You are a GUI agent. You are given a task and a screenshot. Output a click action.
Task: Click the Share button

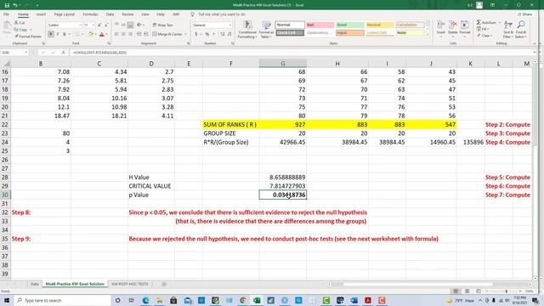coord(525,14)
